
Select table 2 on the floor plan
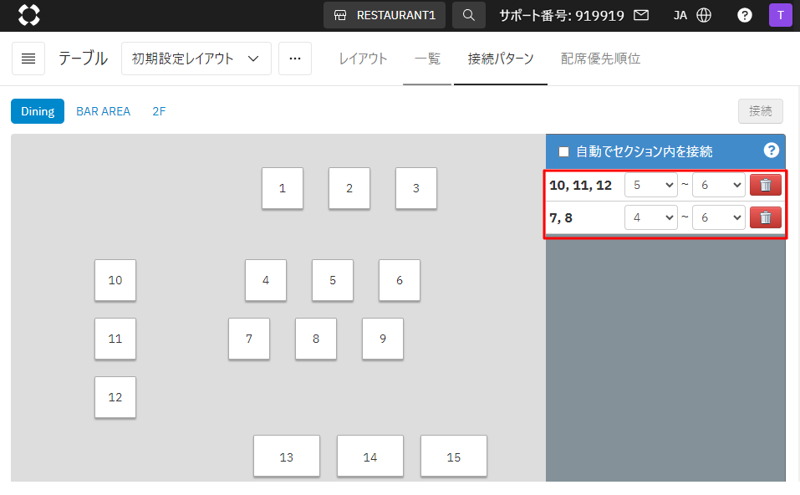(349, 188)
